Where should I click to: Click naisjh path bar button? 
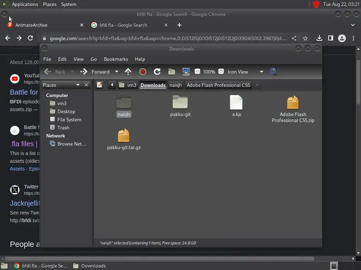point(176,85)
